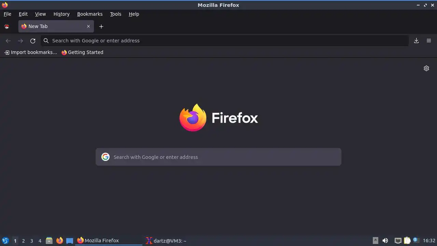Open a new tab with plus button
The height and width of the screenshot is (246, 437).
tap(101, 26)
